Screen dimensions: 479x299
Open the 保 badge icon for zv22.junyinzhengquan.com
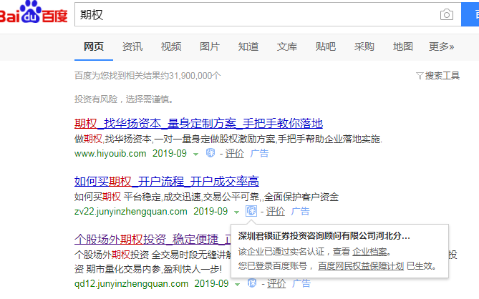pyautogui.click(x=251, y=211)
